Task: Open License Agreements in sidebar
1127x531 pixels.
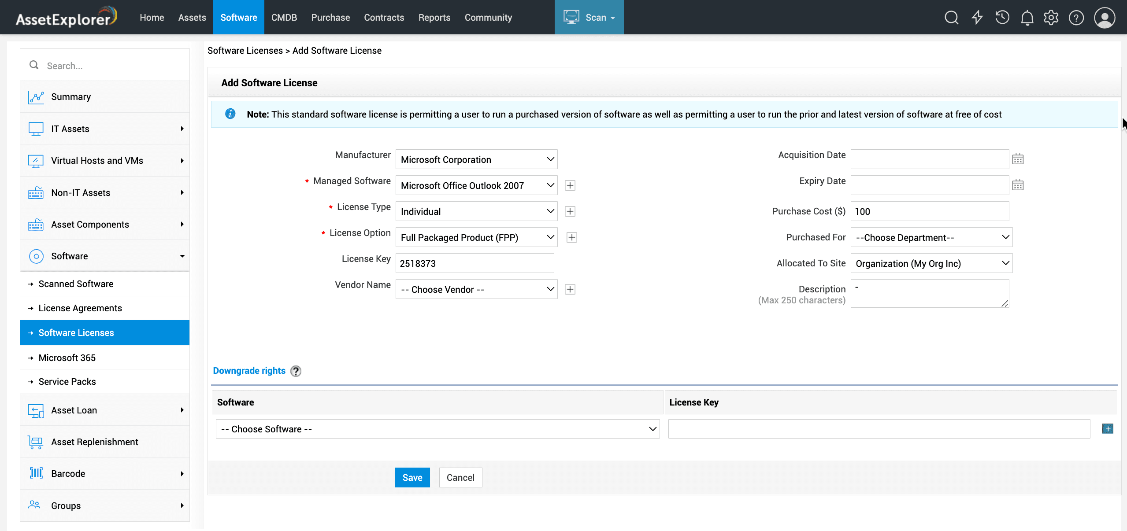Action: (80, 308)
